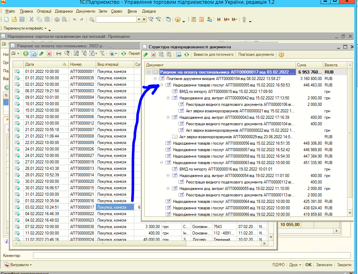Click the Сума column header in Структура window
The height and width of the screenshot is (274, 358).
click(309, 65)
